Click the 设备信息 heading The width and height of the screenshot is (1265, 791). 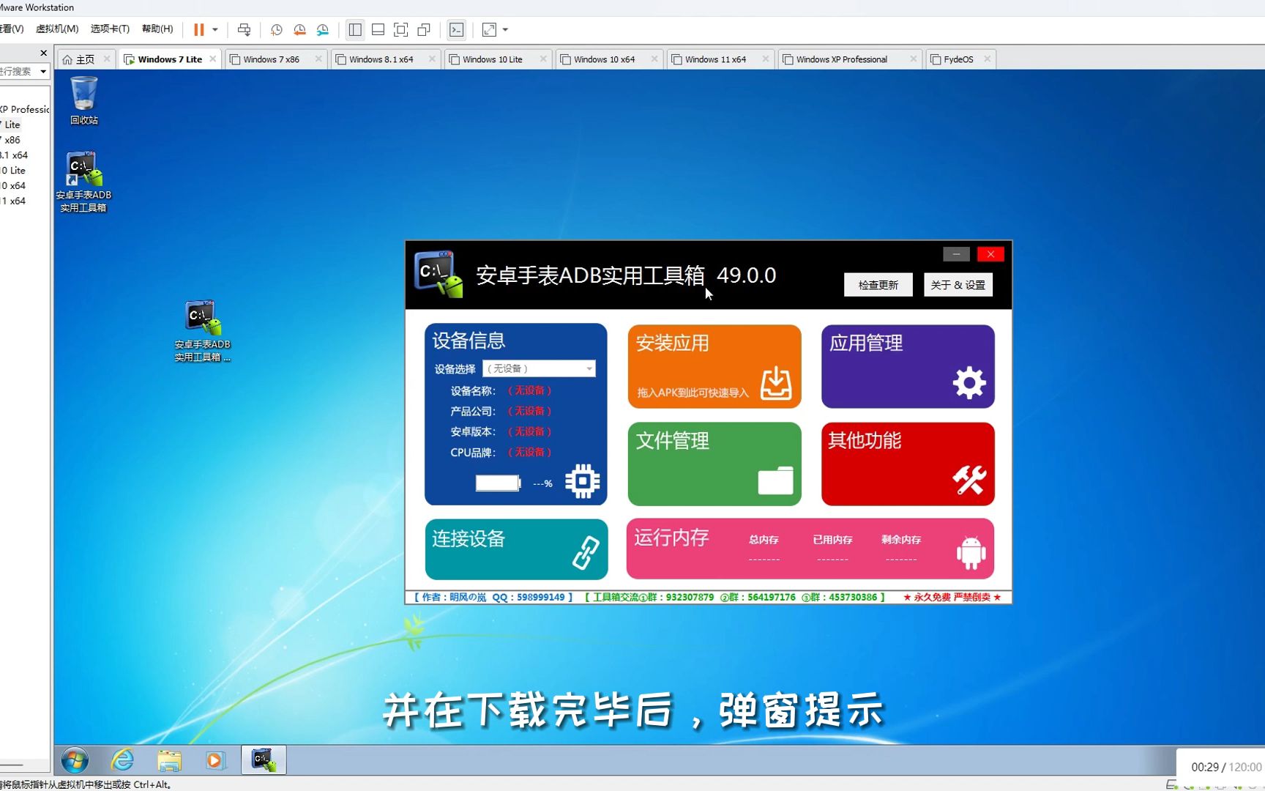tap(469, 341)
